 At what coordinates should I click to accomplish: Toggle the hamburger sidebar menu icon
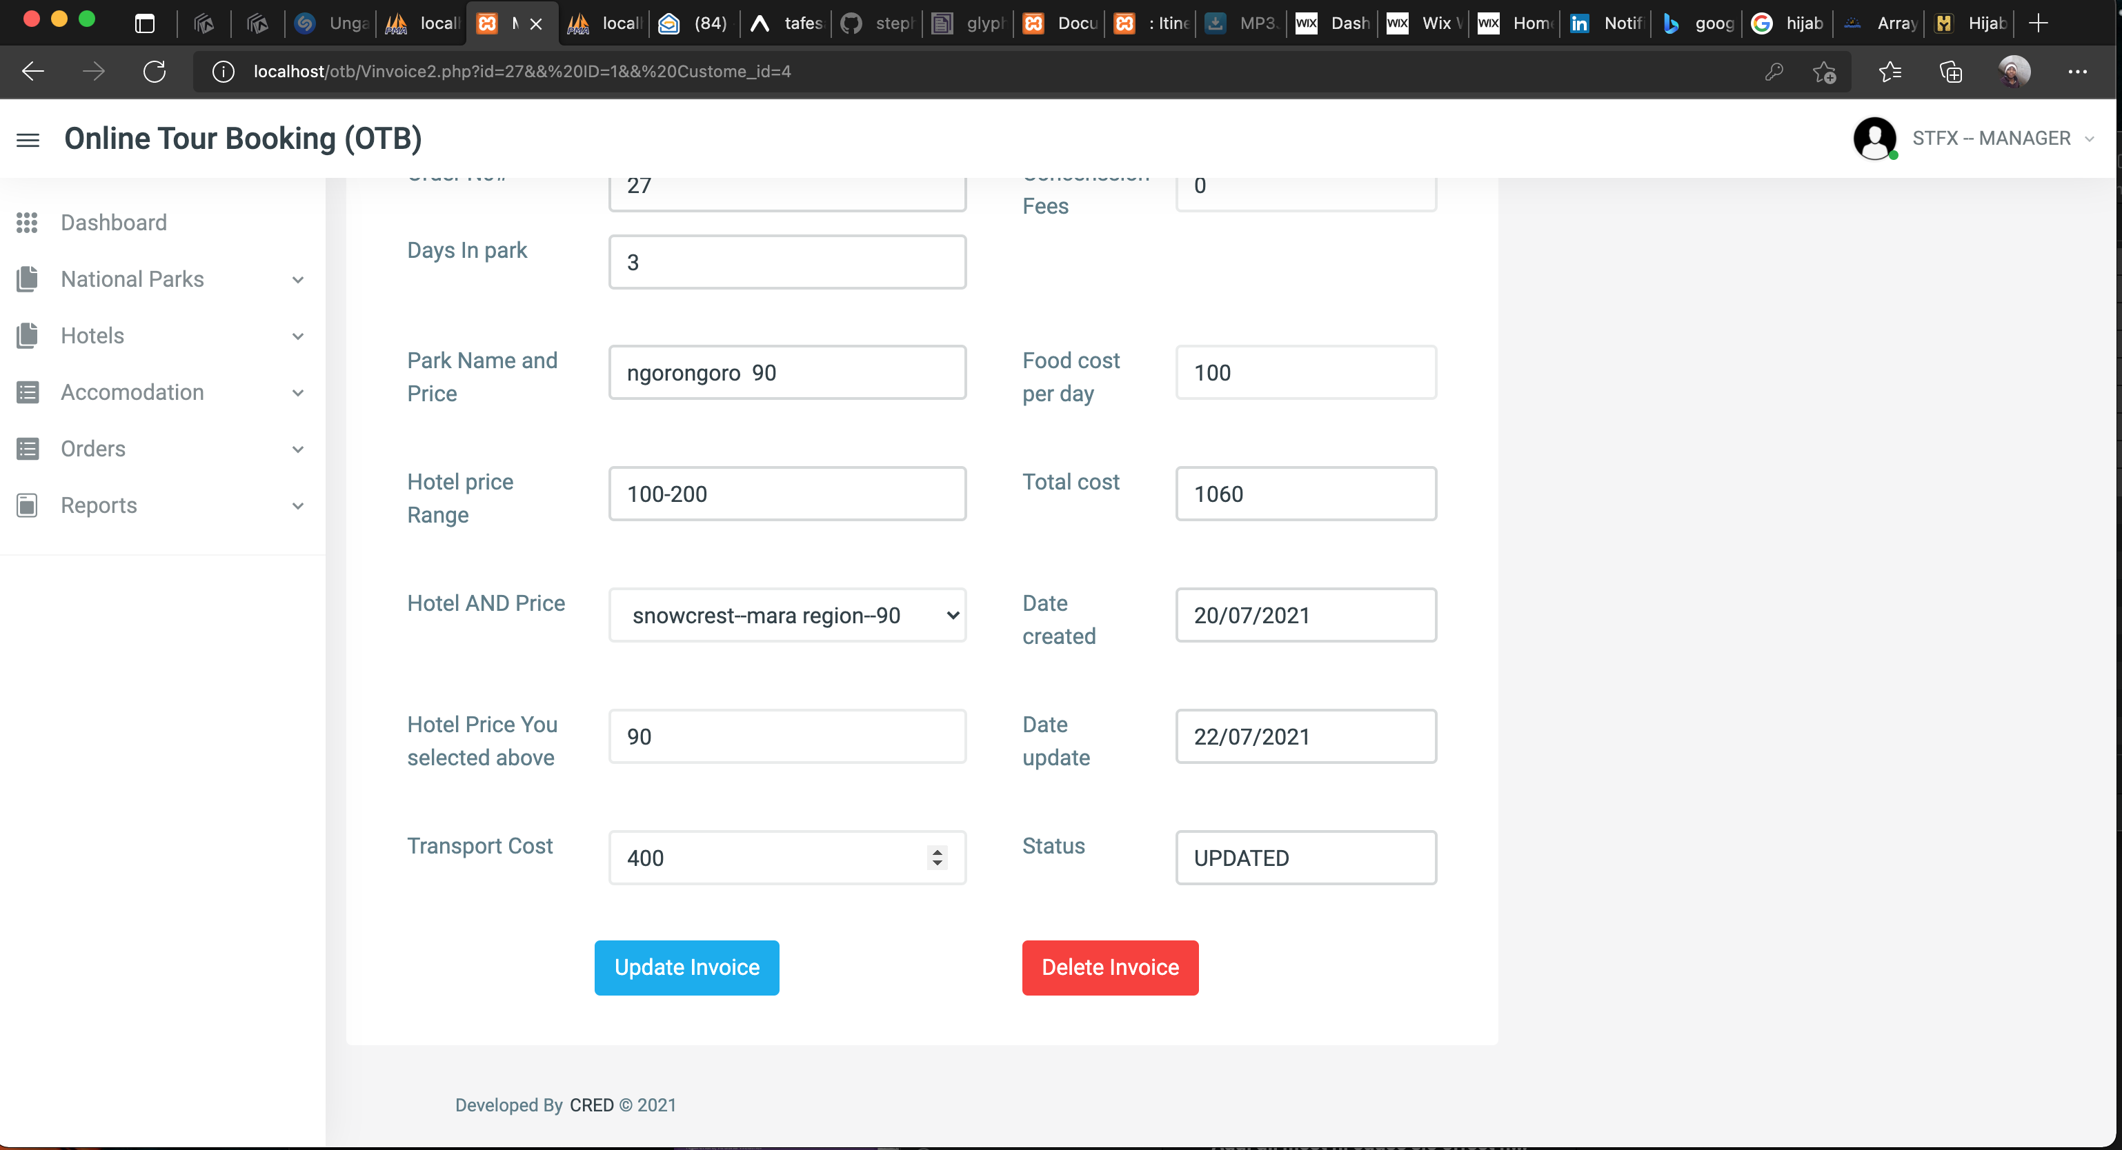[28, 140]
